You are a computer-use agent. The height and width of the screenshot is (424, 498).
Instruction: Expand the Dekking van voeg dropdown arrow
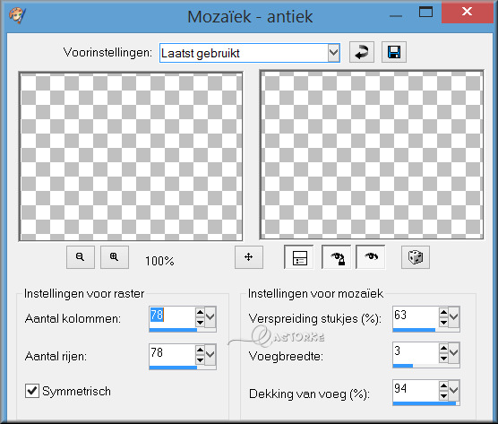coord(454,389)
